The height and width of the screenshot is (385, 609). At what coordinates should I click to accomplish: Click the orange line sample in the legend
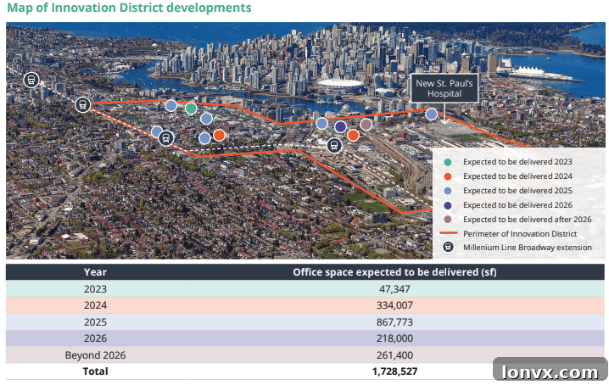(448, 233)
